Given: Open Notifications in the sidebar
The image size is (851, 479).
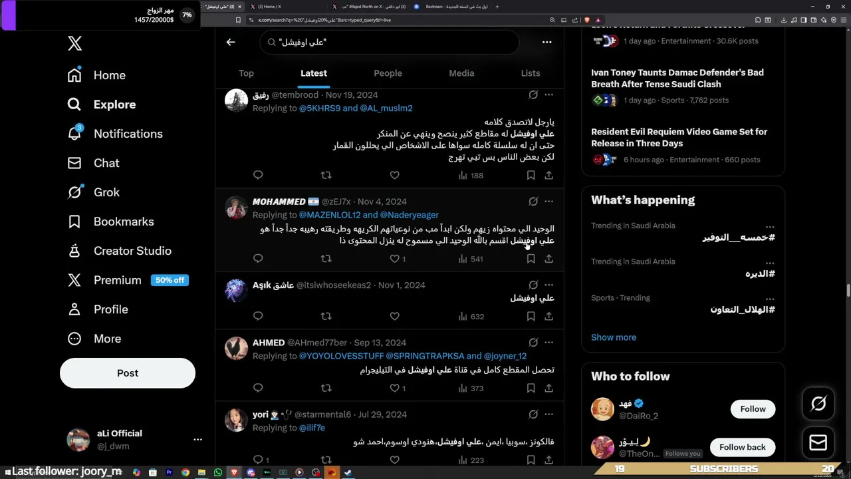Looking at the screenshot, I should [114, 134].
